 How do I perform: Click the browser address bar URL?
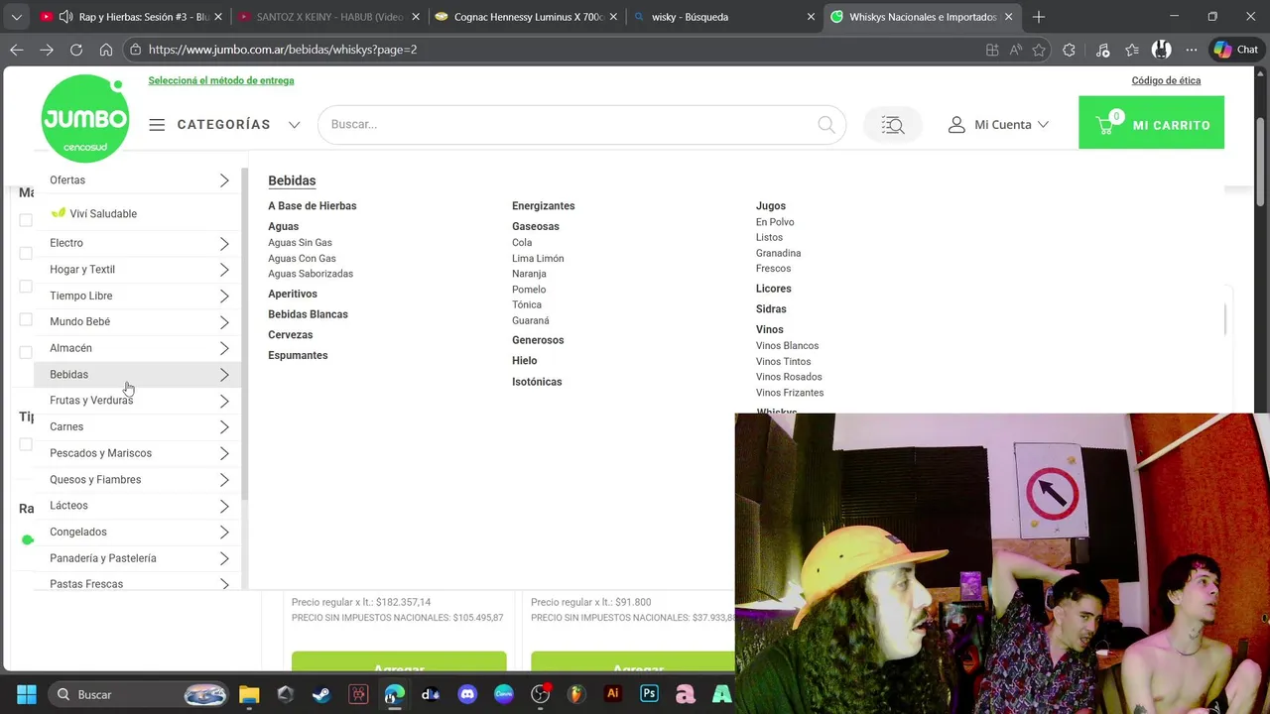click(x=283, y=50)
